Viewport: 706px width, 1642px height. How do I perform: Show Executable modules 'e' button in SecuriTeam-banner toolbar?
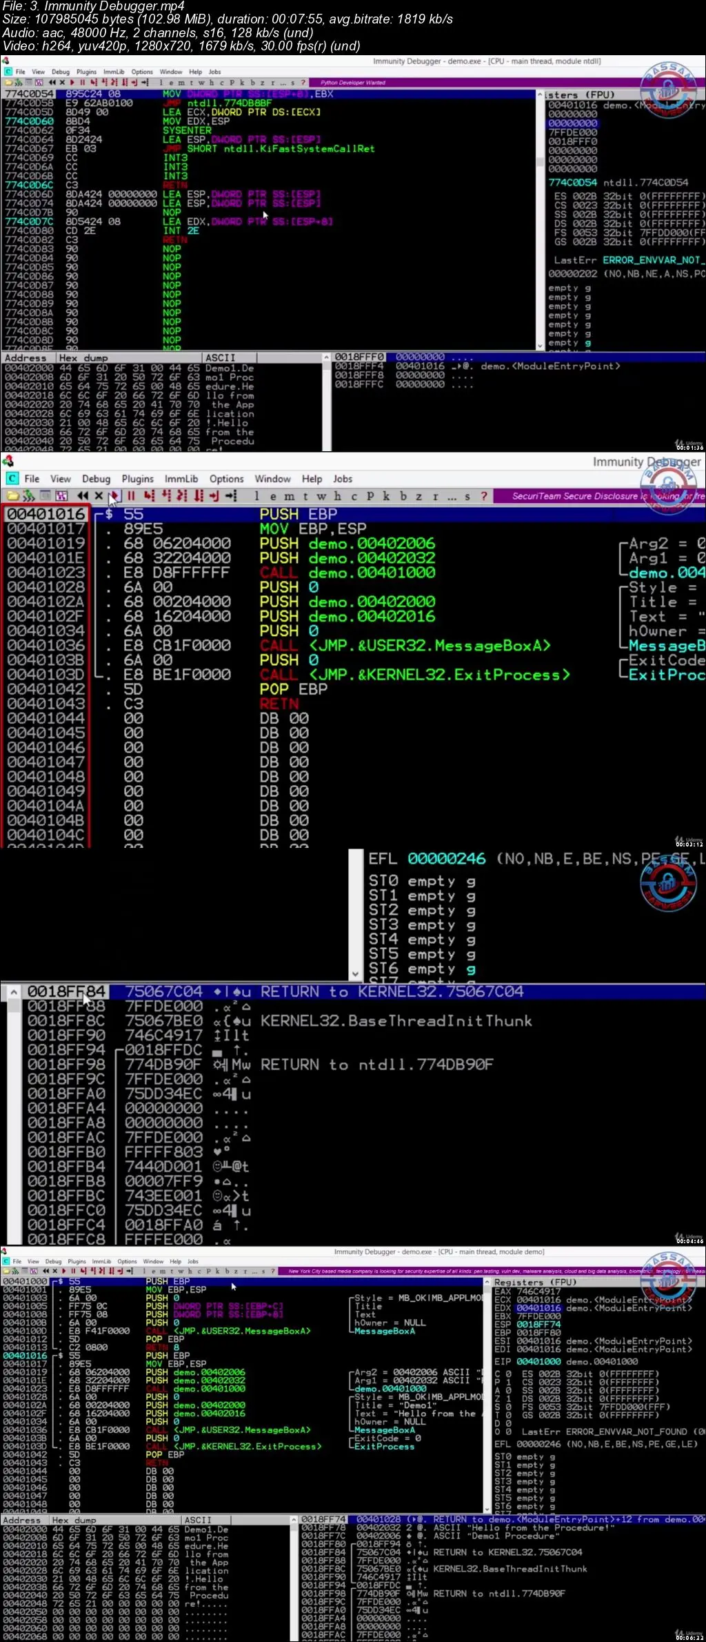(x=273, y=496)
